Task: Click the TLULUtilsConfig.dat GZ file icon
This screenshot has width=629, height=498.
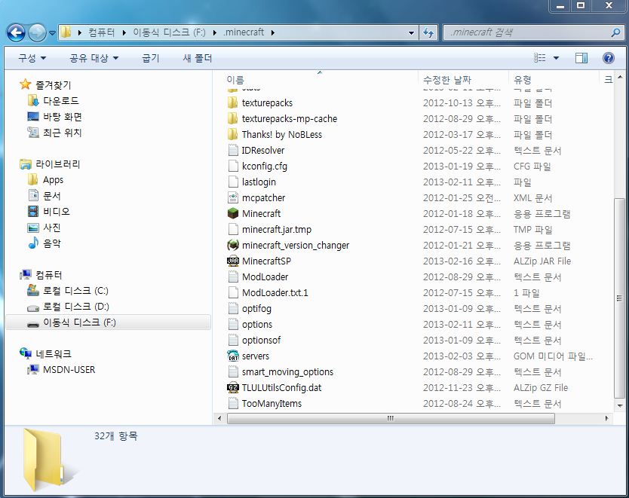Action: point(233,387)
